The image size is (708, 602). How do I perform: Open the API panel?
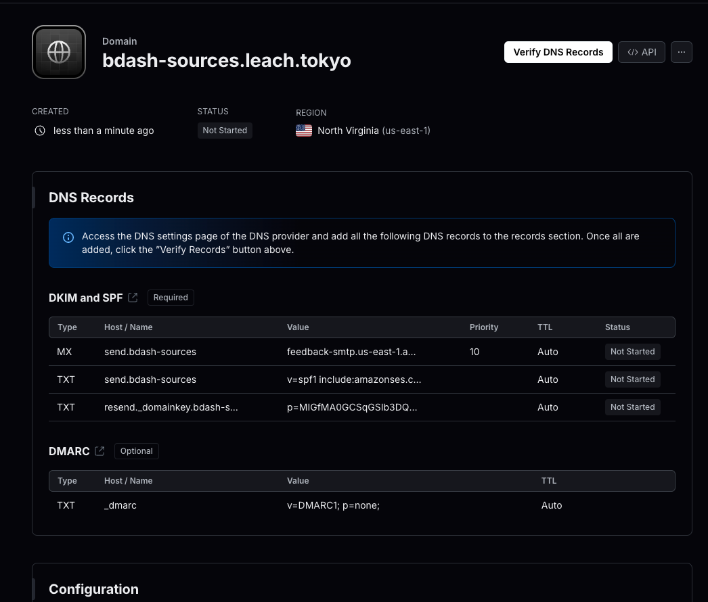coord(641,51)
